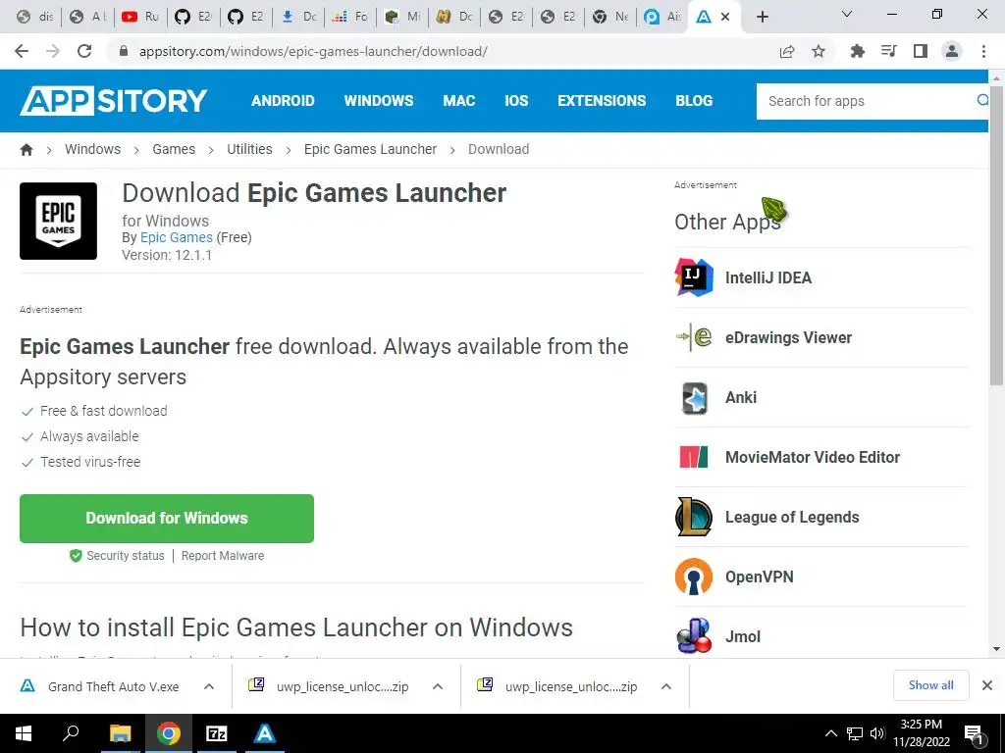The image size is (1005, 753).
Task: Click the taskbar network icon
Action: coord(855,733)
